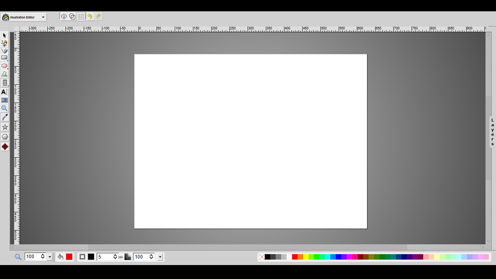Activate the Zoom tool
This screenshot has height=279, width=496.
(x=4, y=109)
